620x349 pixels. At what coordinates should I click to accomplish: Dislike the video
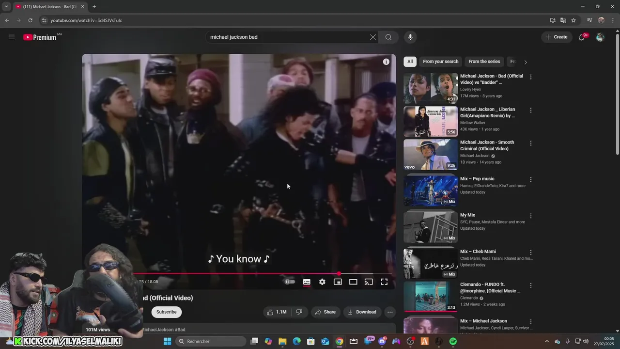point(299,312)
